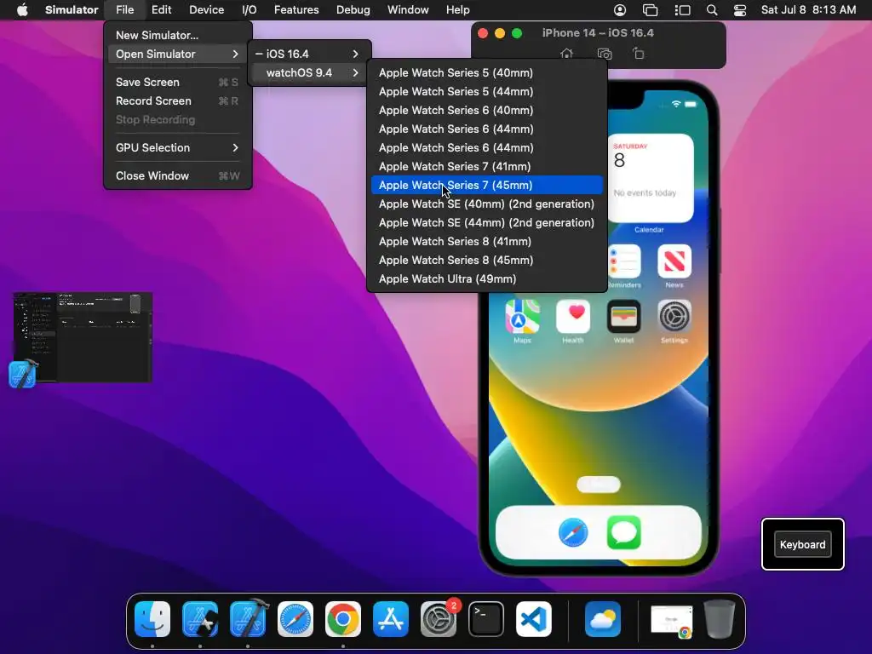This screenshot has width=872, height=654.
Task: Select Apple Watch Series 6 (40mm)
Action: pyautogui.click(x=486, y=110)
